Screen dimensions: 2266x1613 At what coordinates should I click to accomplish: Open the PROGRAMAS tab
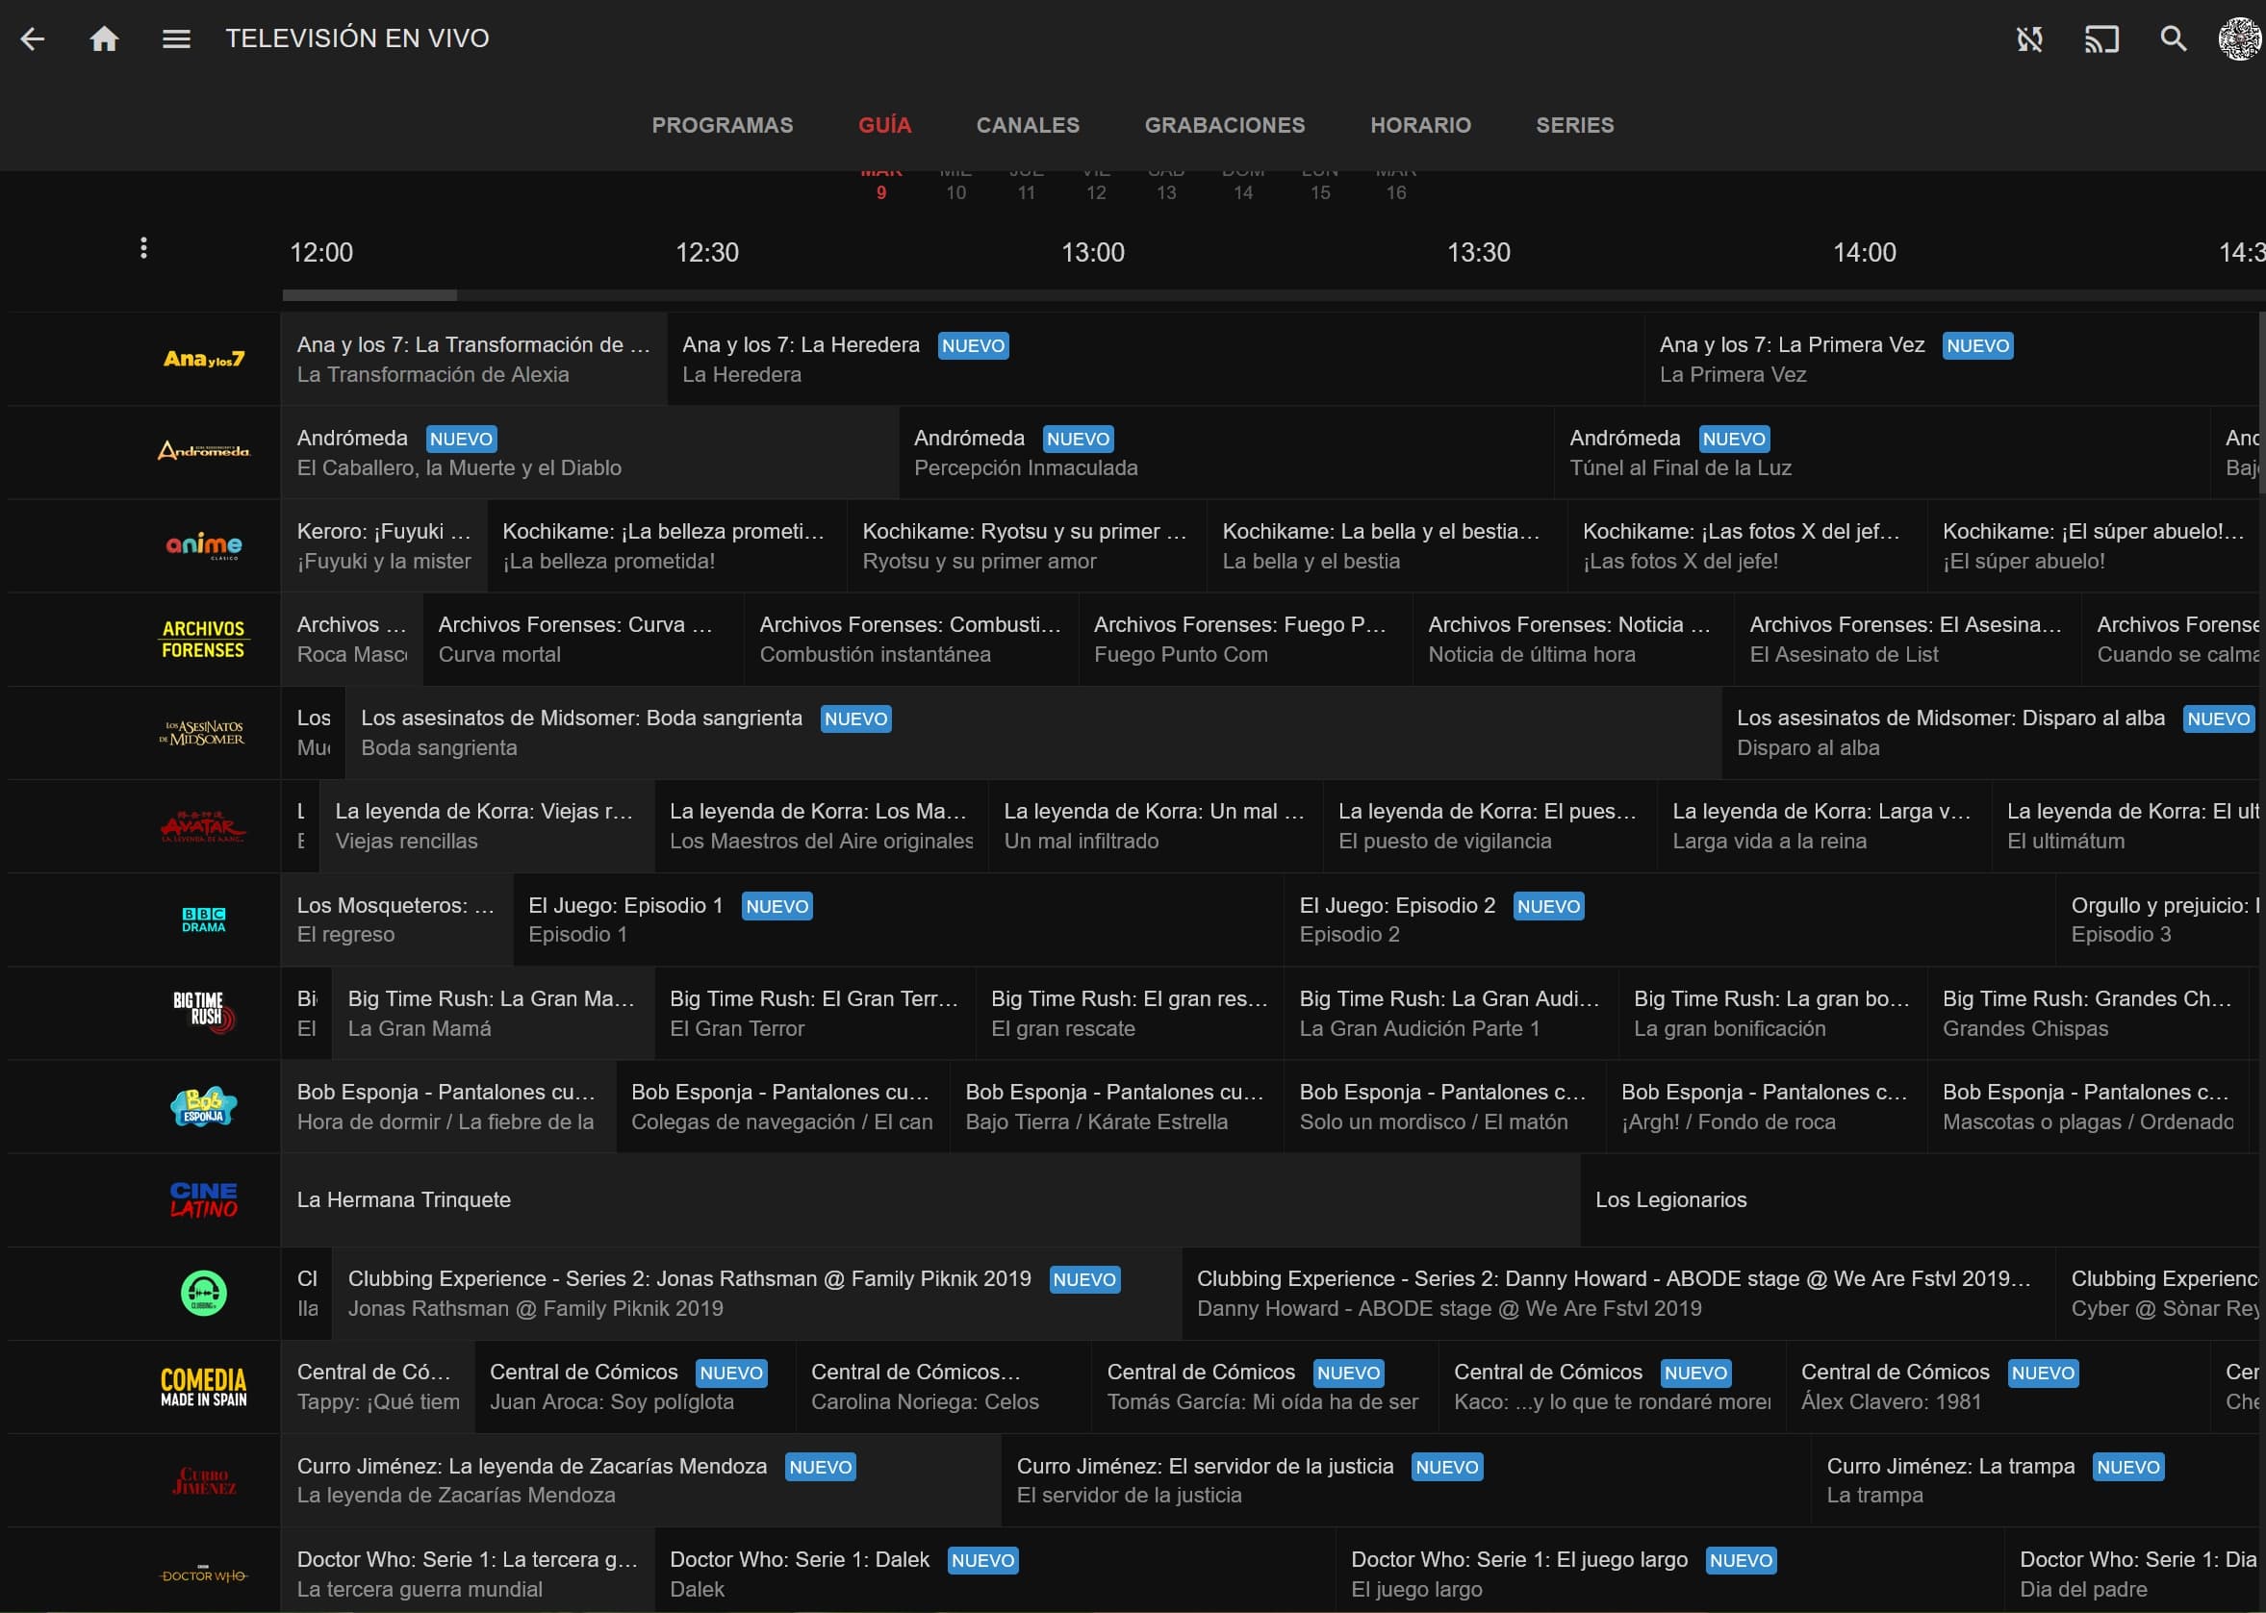(723, 125)
